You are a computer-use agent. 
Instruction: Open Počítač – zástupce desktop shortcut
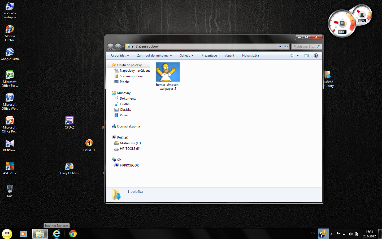tap(10, 10)
